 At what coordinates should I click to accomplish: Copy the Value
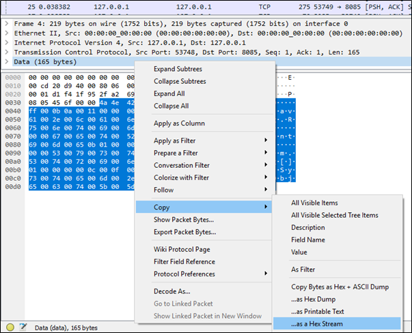point(299,252)
